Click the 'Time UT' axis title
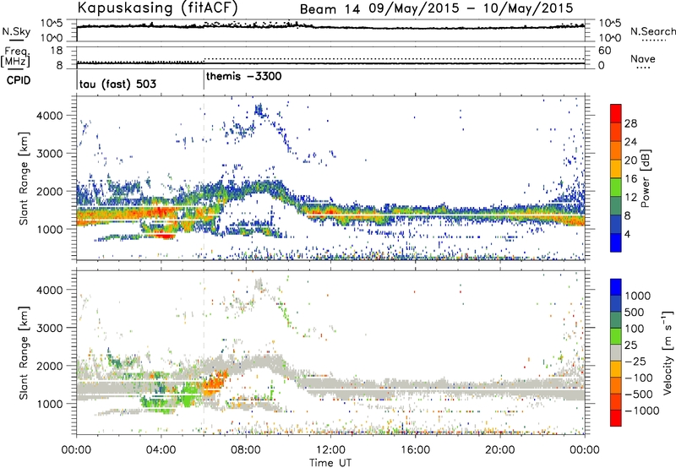 (330, 463)
